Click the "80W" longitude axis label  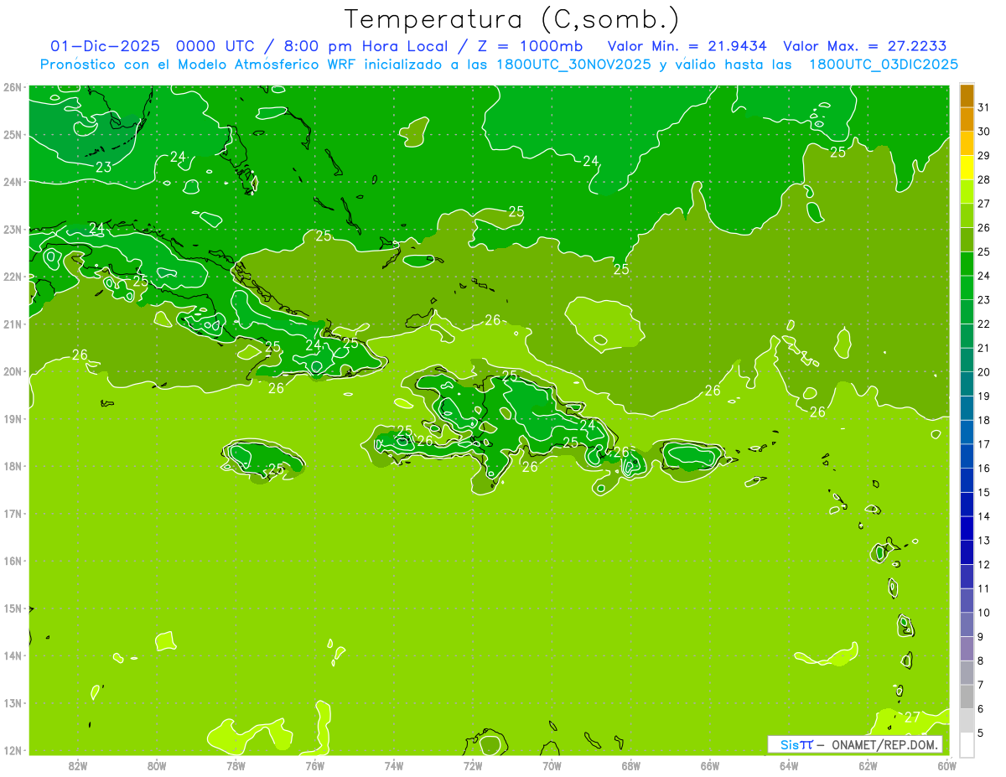157,765
